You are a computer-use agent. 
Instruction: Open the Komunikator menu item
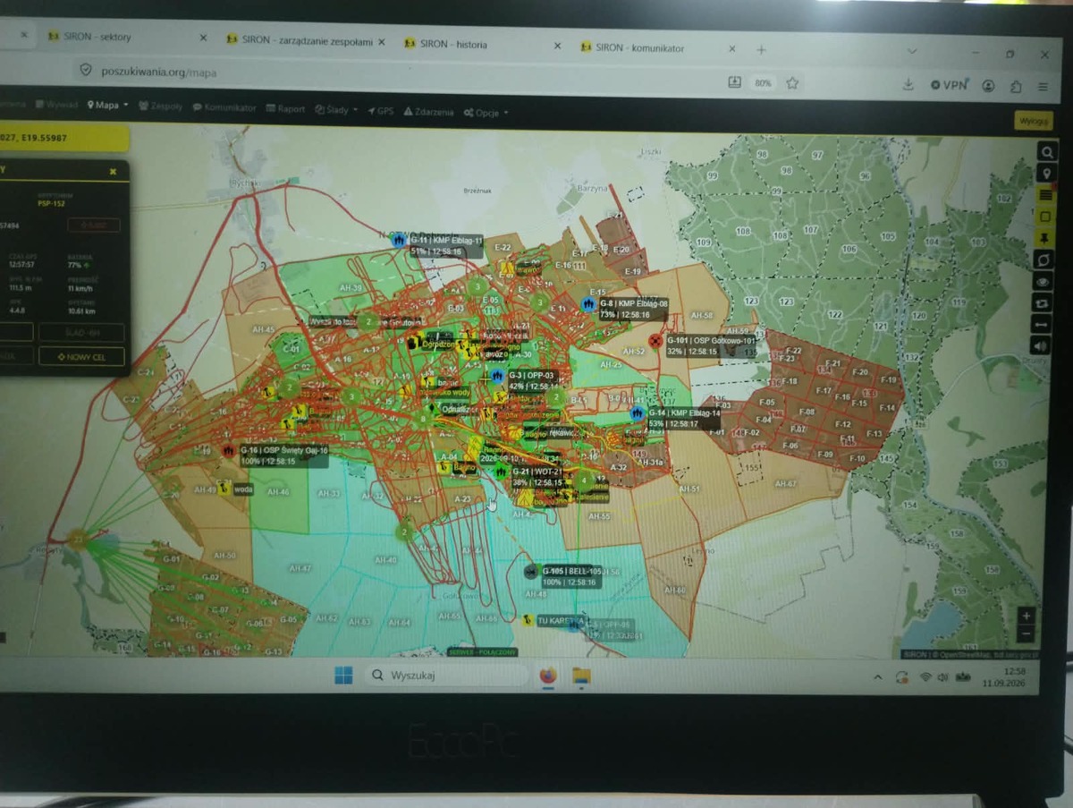tap(224, 107)
